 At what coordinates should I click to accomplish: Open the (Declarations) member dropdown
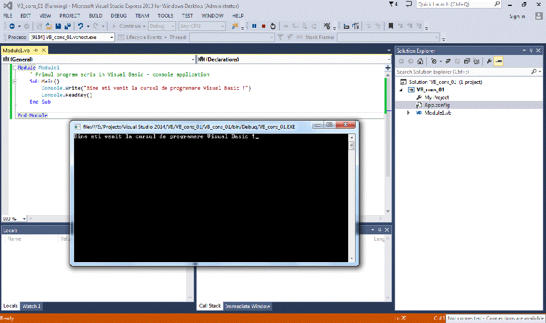(x=389, y=59)
